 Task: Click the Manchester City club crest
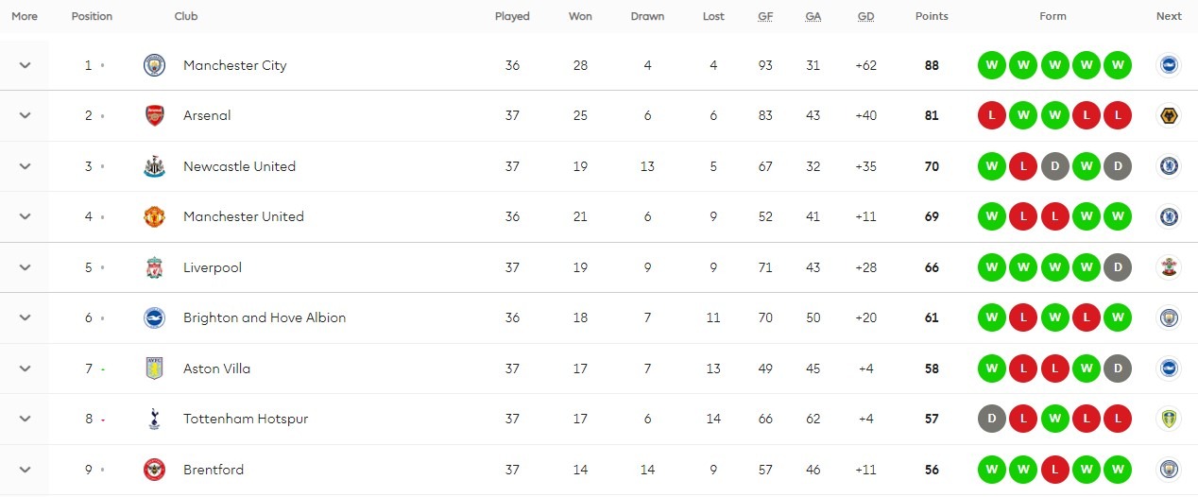154,65
